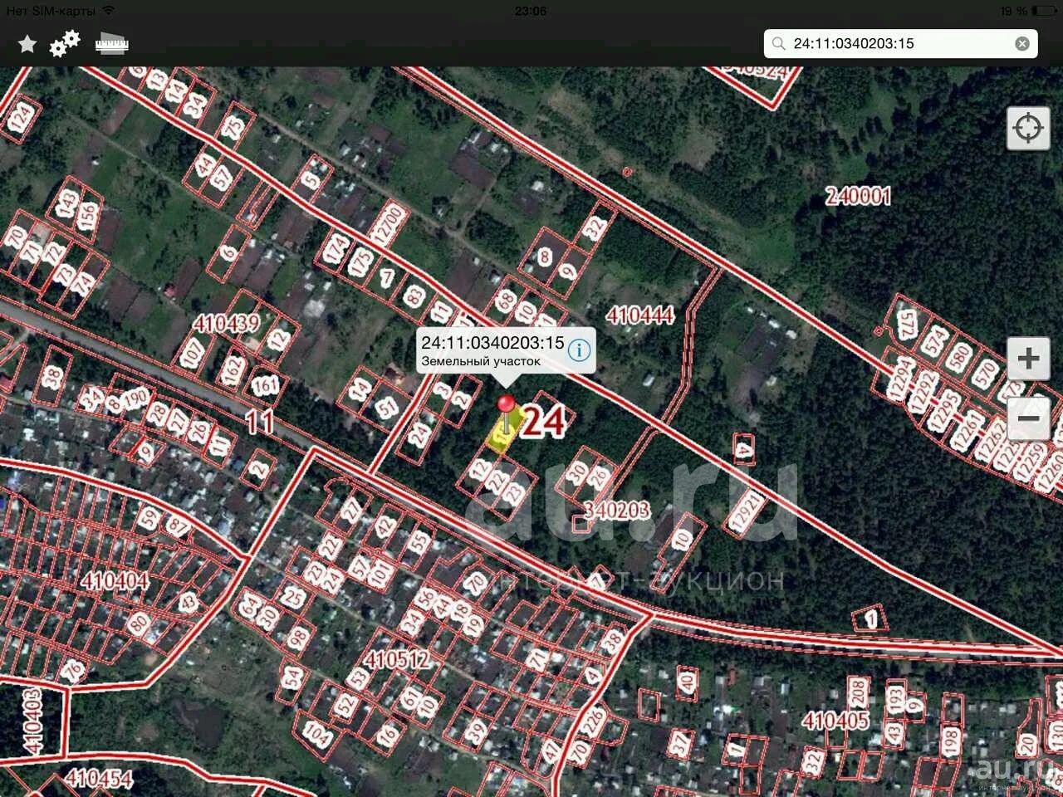Clear the search field with the X button
Image resolution: width=1063 pixels, height=797 pixels.
click(x=1022, y=44)
